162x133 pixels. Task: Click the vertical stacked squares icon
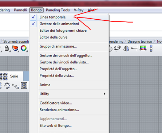click(x=151, y=48)
